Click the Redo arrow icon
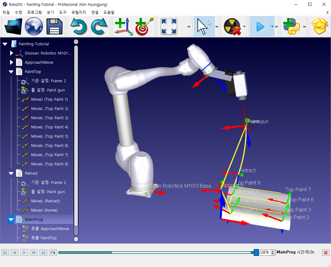Screen dimensions: 331x267 tap(99, 26)
